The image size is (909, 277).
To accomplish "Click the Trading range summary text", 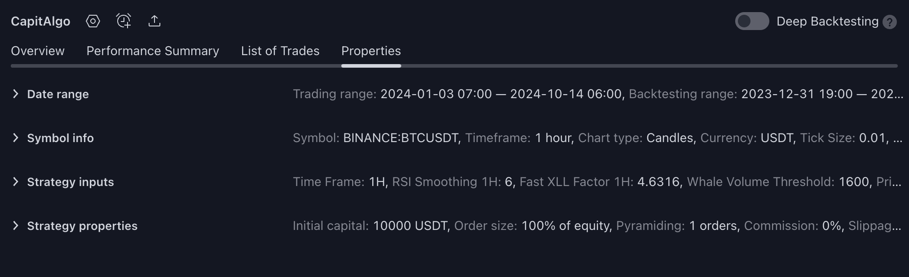I will [x=458, y=94].
